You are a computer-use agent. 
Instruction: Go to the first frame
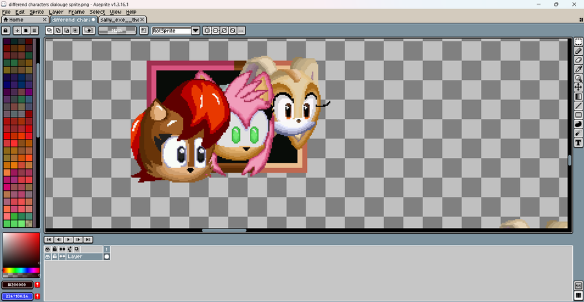pos(49,240)
